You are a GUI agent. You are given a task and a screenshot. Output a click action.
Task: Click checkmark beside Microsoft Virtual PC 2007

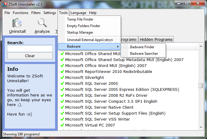point(62,125)
